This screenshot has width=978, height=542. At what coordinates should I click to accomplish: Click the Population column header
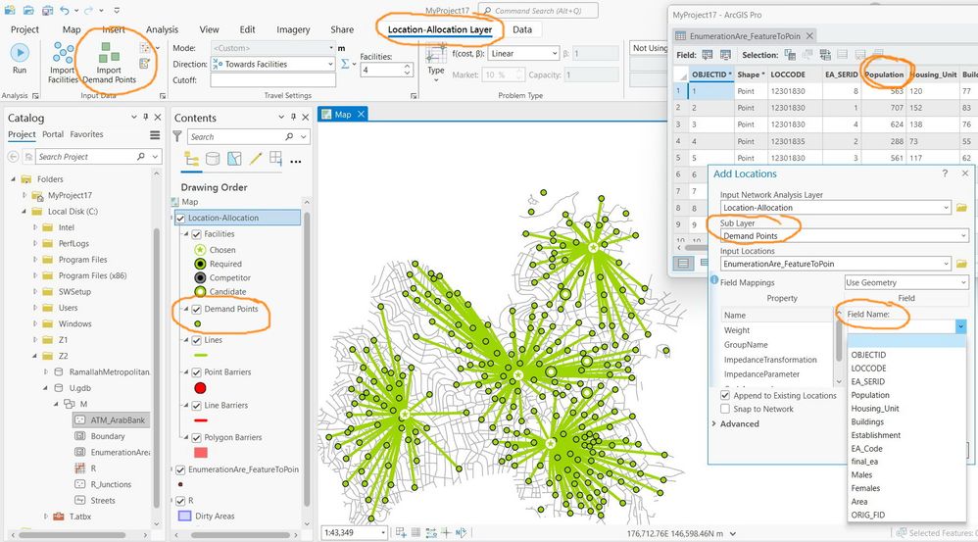point(884,74)
